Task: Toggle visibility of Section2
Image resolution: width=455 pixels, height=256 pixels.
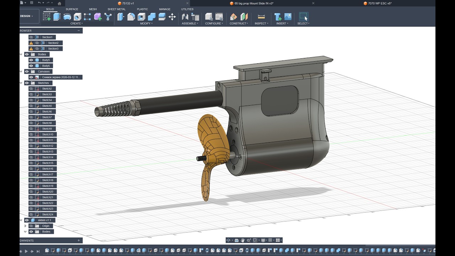Action: 37,43
